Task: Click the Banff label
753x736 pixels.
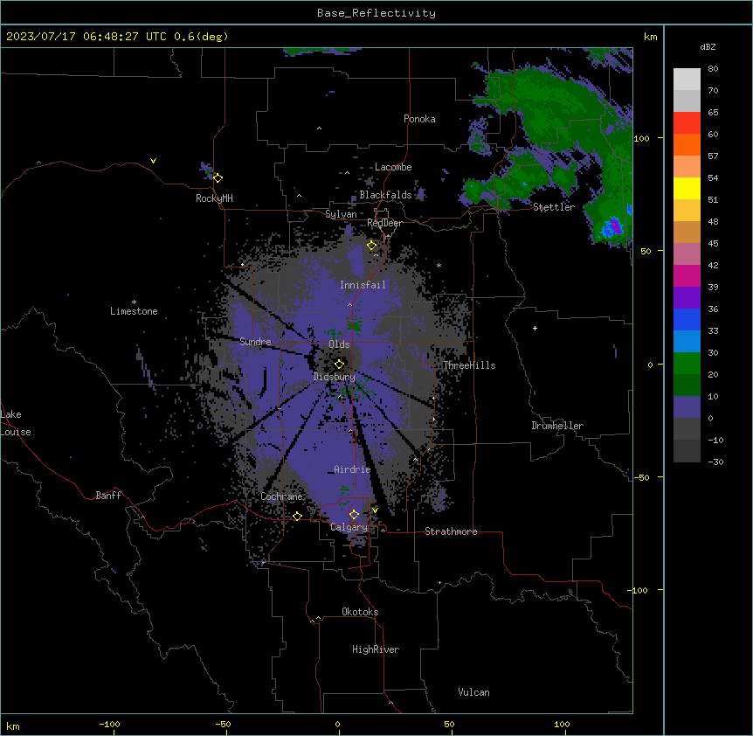Action: [x=108, y=496]
